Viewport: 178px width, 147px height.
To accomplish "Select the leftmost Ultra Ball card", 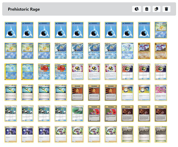I will (x=77, y=72).
